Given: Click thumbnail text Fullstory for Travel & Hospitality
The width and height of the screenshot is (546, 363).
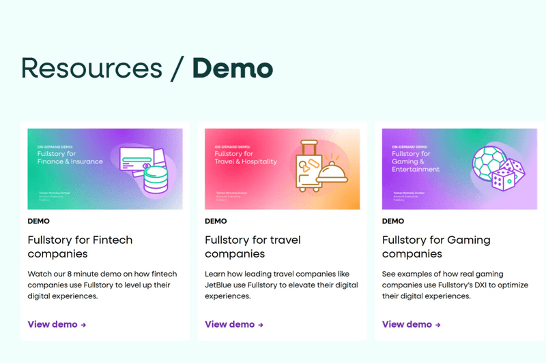Looking at the screenshot, I should click(246, 158).
